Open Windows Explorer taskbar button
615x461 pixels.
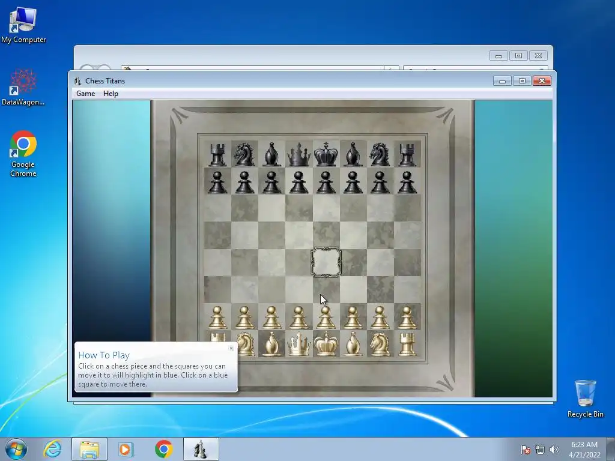coord(89,449)
